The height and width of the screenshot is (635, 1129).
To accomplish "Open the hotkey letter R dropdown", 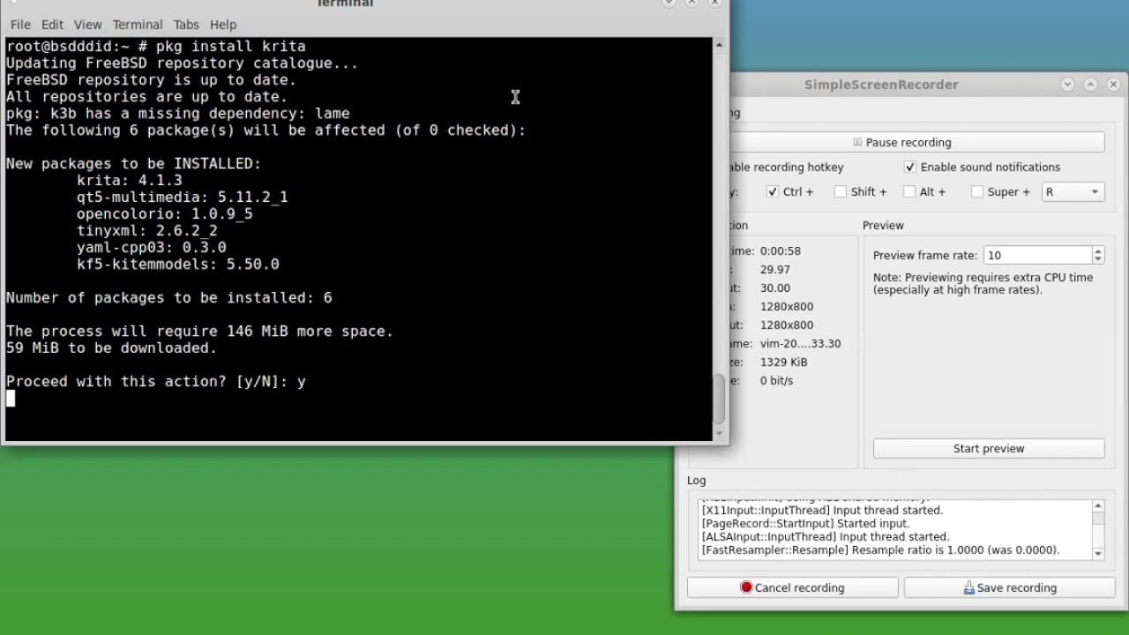I will point(1073,191).
